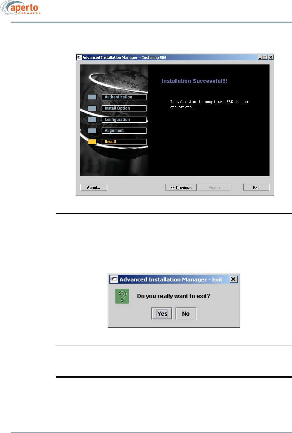Click the 'Installation is complete' message text
Viewport: 292px width, 433px height.
pos(209,104)
